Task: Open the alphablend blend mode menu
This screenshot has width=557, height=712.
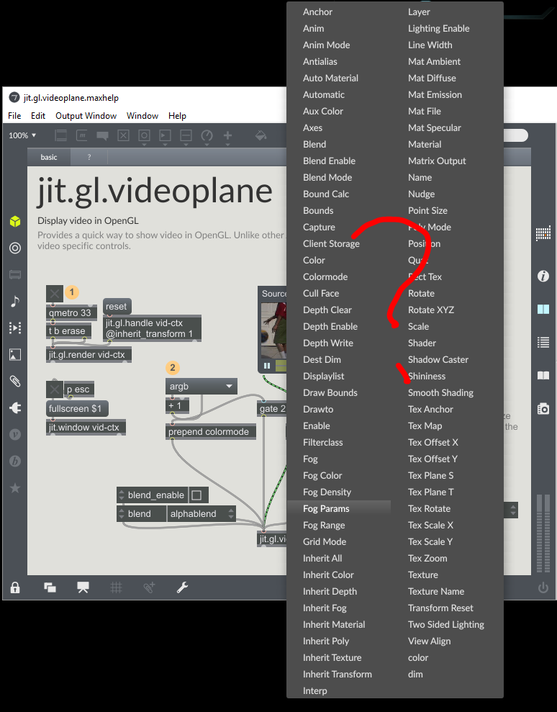Action: pyautogui.click(x=201, y=514)
